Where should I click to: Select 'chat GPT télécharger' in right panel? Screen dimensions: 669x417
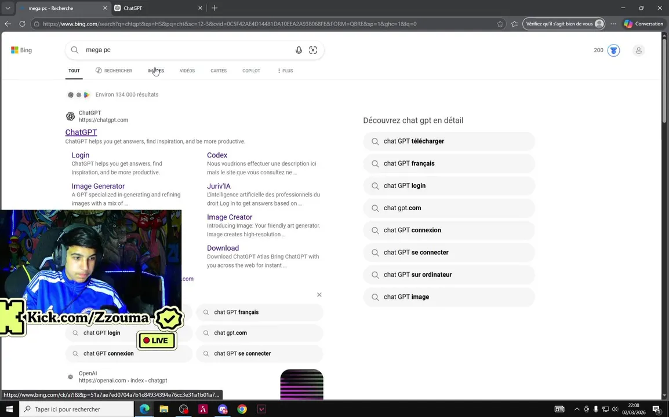[x=449, y=141]
